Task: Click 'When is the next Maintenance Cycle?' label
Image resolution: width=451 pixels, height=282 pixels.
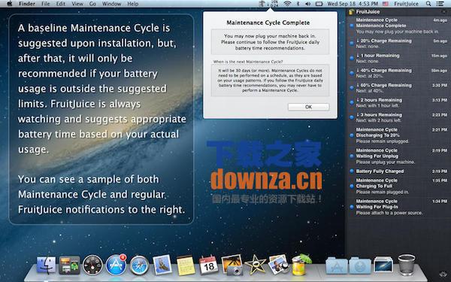Action: pyautogui.click(x=248, y=62)
